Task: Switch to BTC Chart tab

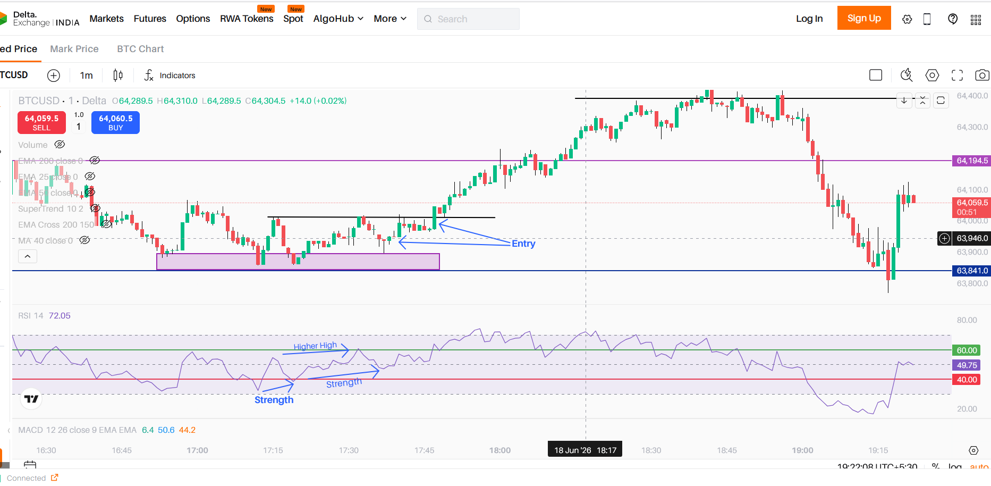Action: point(140,49)
